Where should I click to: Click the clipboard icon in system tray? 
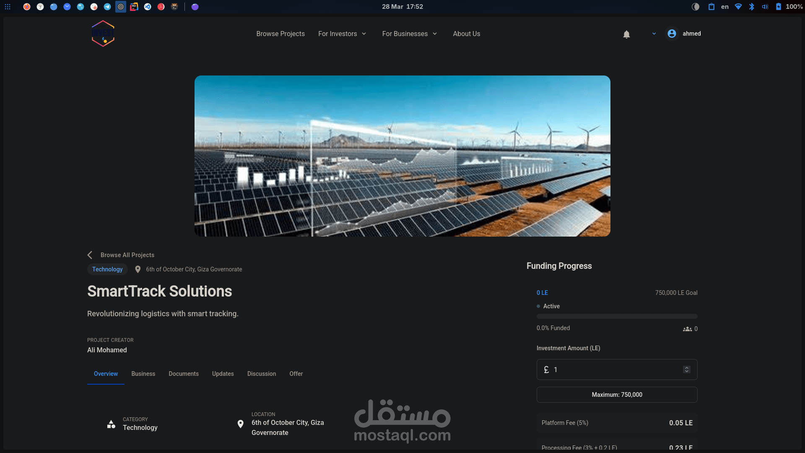711,7
